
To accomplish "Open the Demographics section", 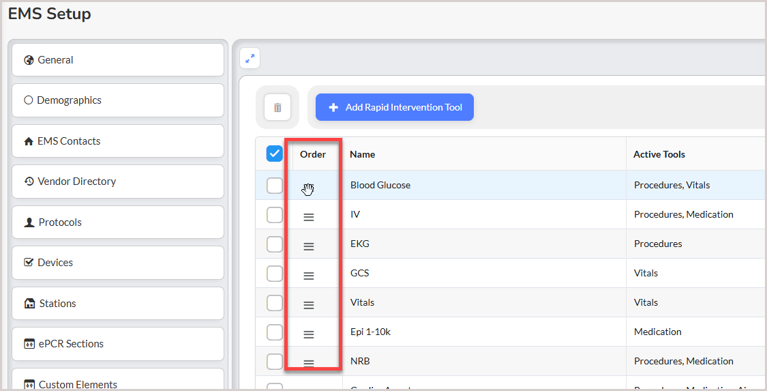I will 118,100.
